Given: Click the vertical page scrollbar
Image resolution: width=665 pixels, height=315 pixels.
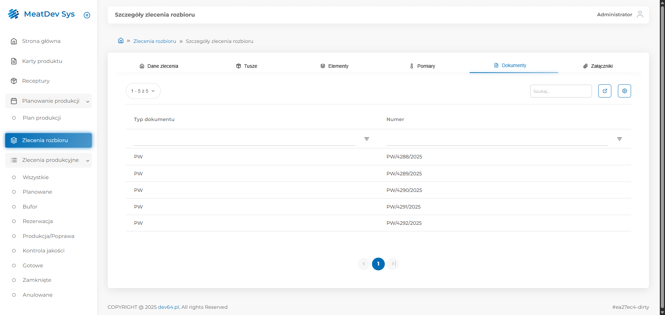Looking at the screenshot, I should click(x=662, y=156).
